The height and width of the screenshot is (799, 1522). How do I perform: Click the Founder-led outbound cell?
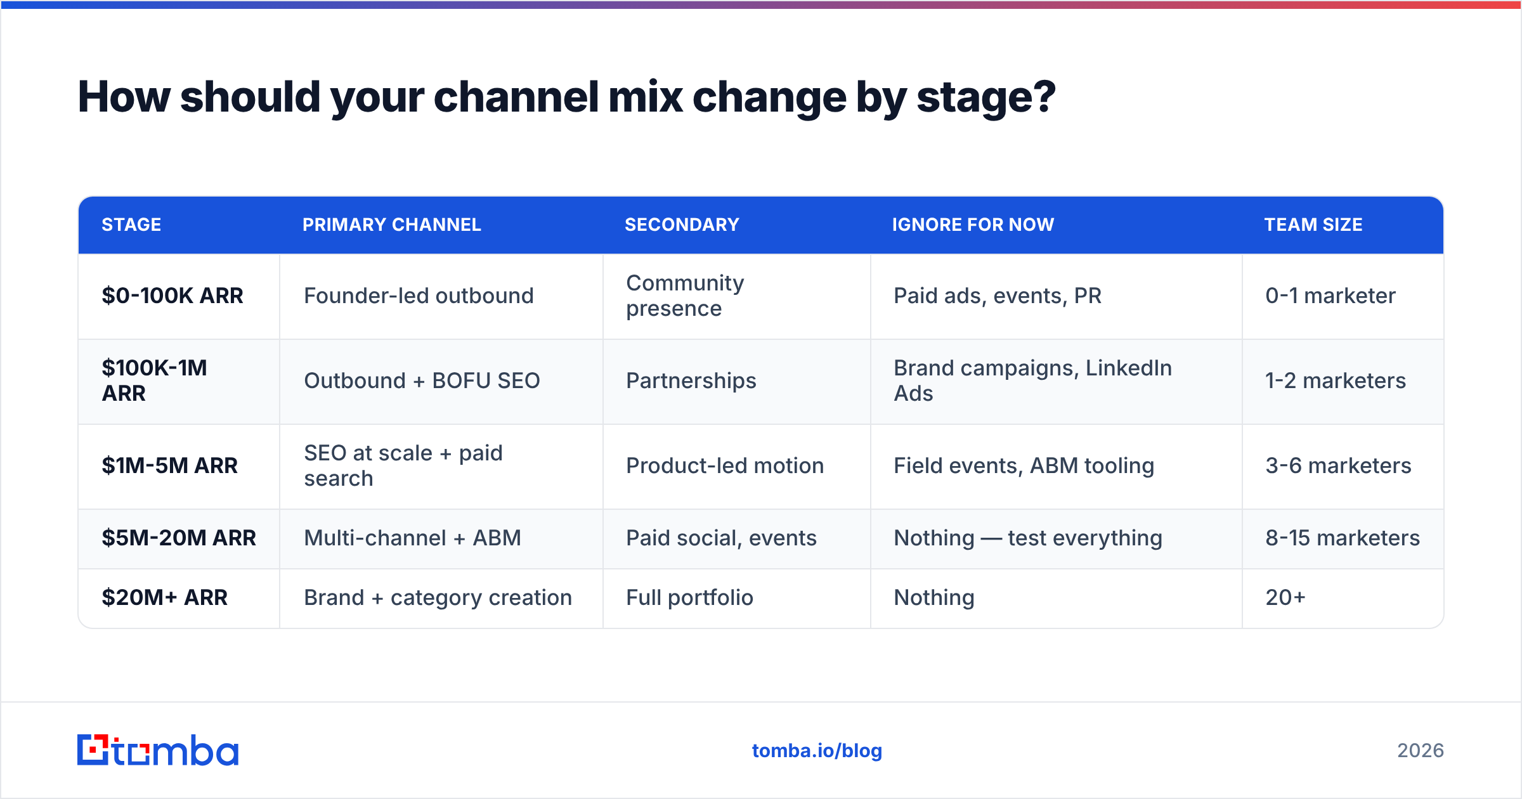[441, 296]
